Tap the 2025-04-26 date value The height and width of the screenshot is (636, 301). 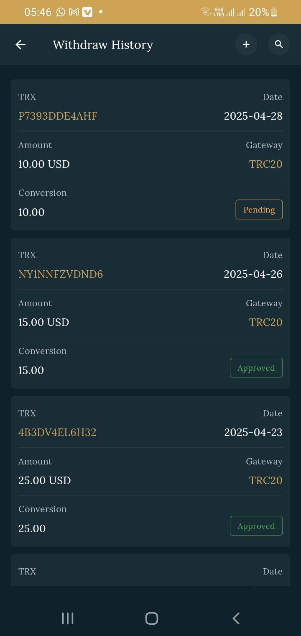(253, 274)
